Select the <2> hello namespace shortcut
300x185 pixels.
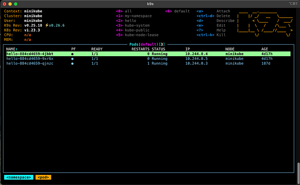click(126, 21)
